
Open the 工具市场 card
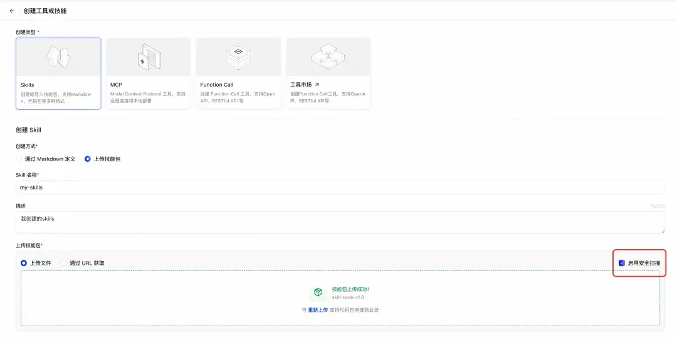[328, 73]
